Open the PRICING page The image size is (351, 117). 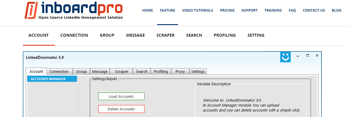coord(227,10)
